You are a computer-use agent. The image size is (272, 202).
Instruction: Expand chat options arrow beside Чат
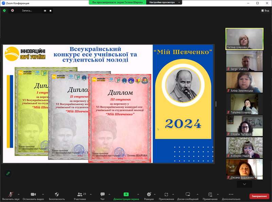(109, 195)
